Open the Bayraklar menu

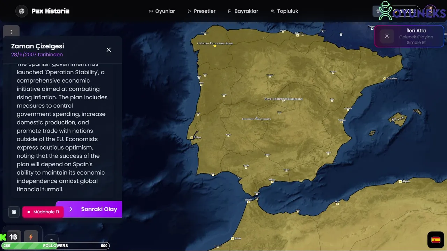(x=243, y=11)
